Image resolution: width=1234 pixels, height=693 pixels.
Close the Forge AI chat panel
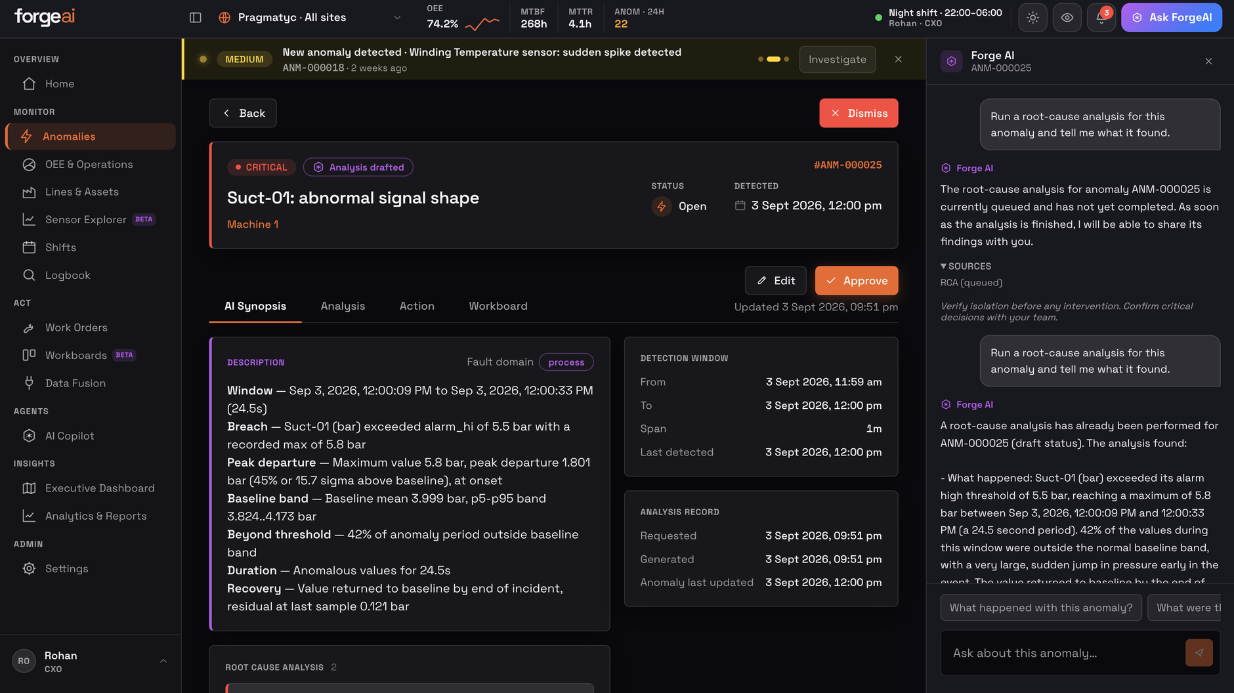click(x=1208, y=61)
